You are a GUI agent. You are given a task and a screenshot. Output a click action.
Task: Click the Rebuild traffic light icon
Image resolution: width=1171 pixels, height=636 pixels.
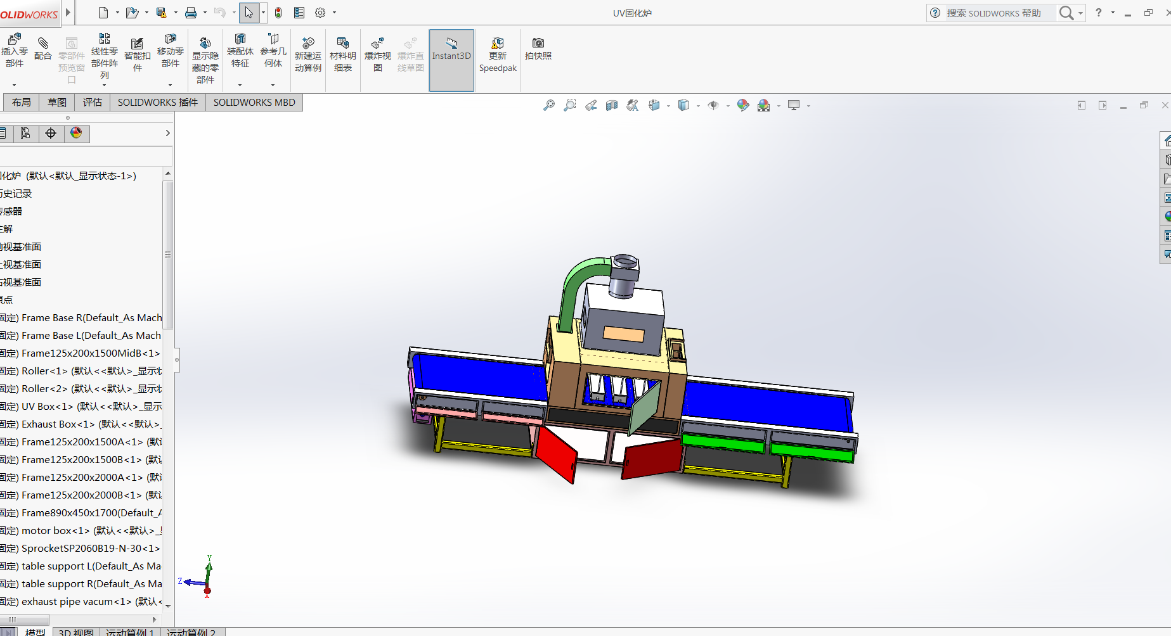tap(278, 13)
